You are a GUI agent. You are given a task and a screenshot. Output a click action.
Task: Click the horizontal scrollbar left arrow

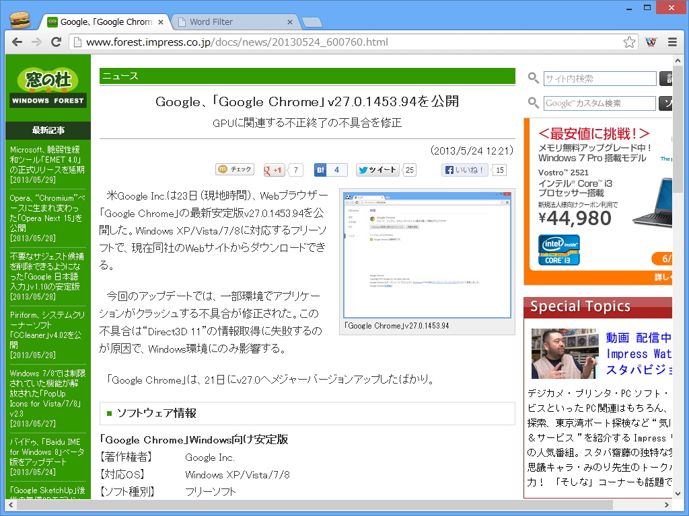coord(11,505)
